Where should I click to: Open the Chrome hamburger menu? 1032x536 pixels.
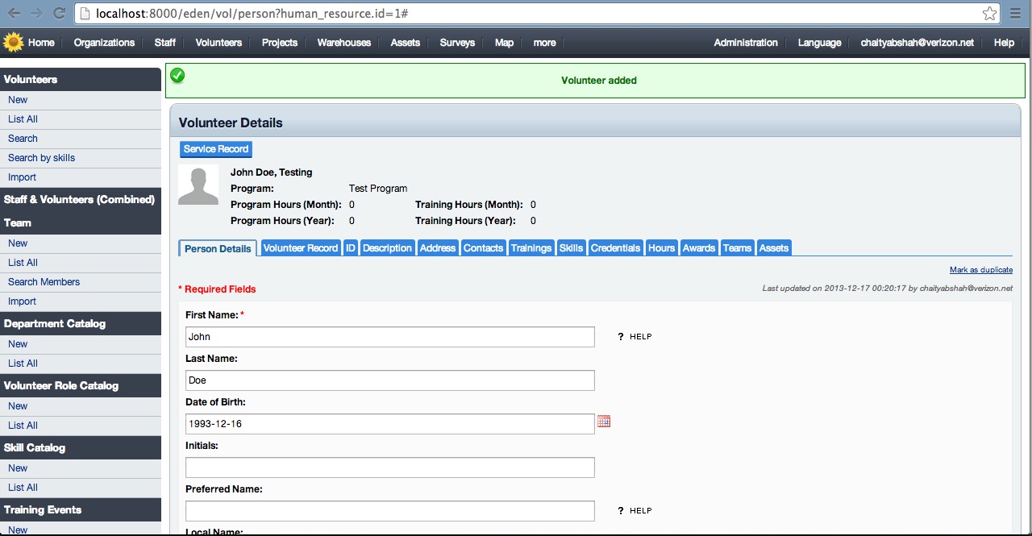1015,14
